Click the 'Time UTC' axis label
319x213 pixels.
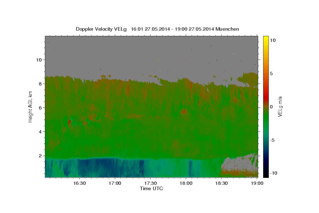click(151, 189)
